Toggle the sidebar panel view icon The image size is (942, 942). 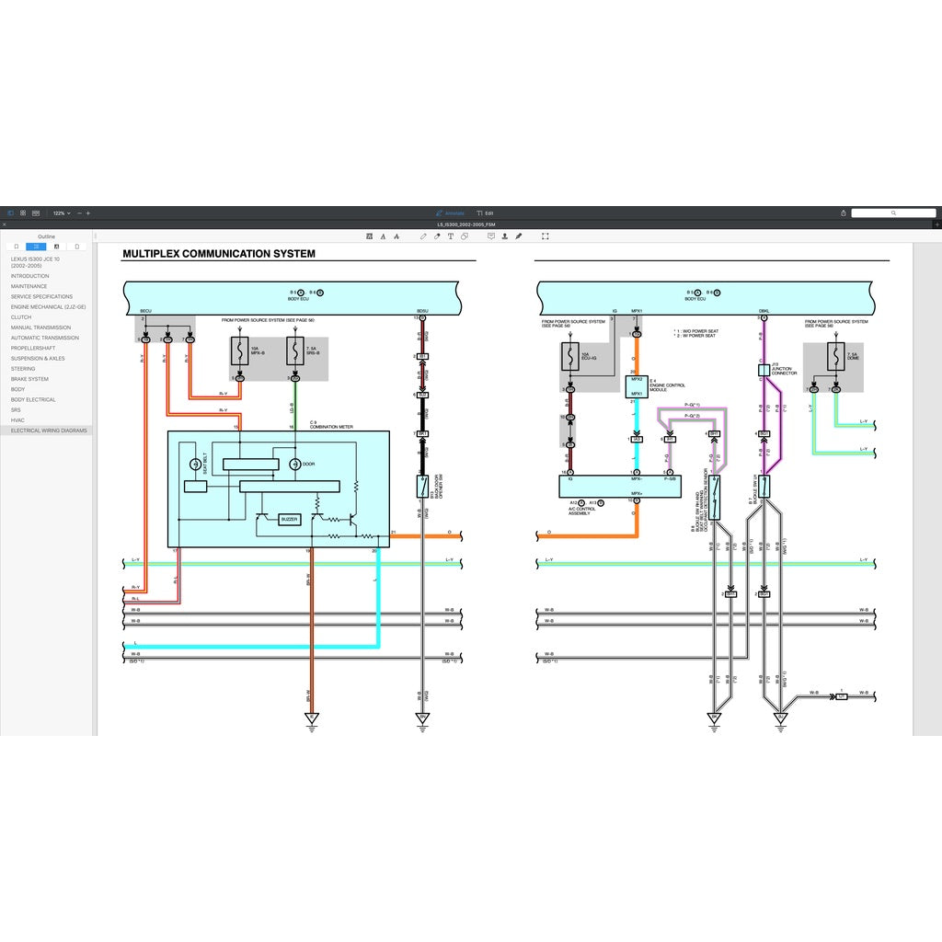tap(11, 213)
